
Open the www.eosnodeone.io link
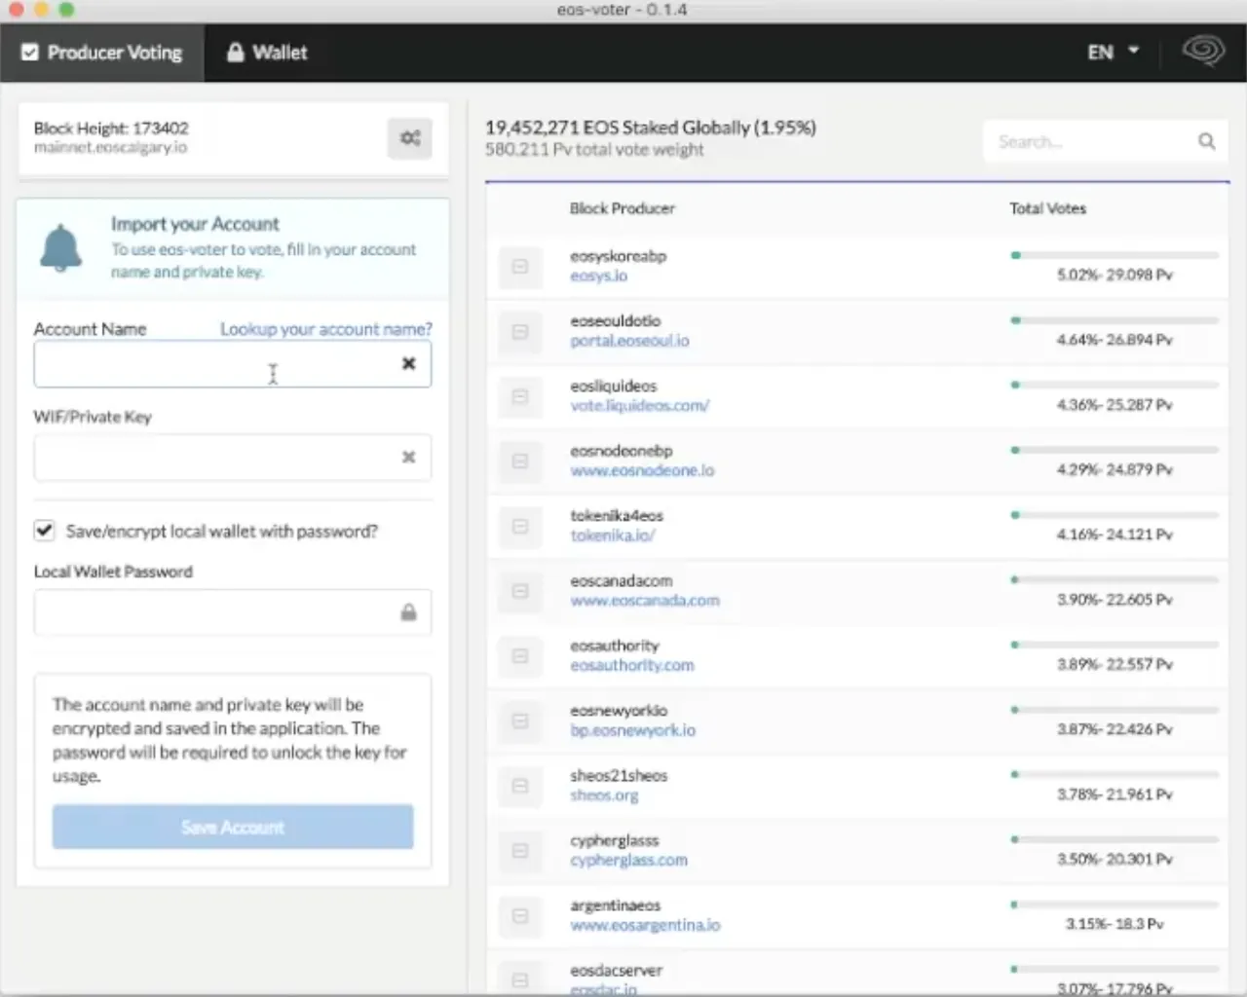tap(642, 470)
